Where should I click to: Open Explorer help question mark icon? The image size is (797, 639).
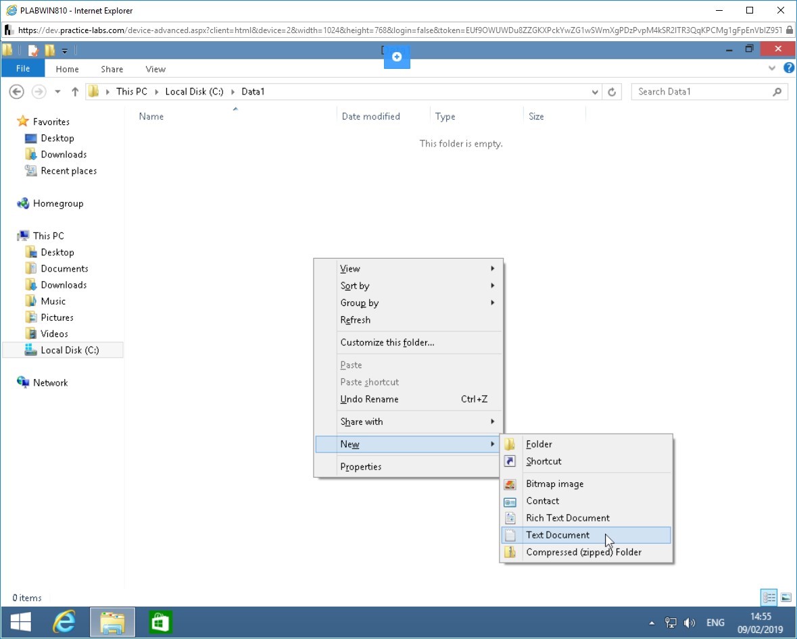pos(789,68)
